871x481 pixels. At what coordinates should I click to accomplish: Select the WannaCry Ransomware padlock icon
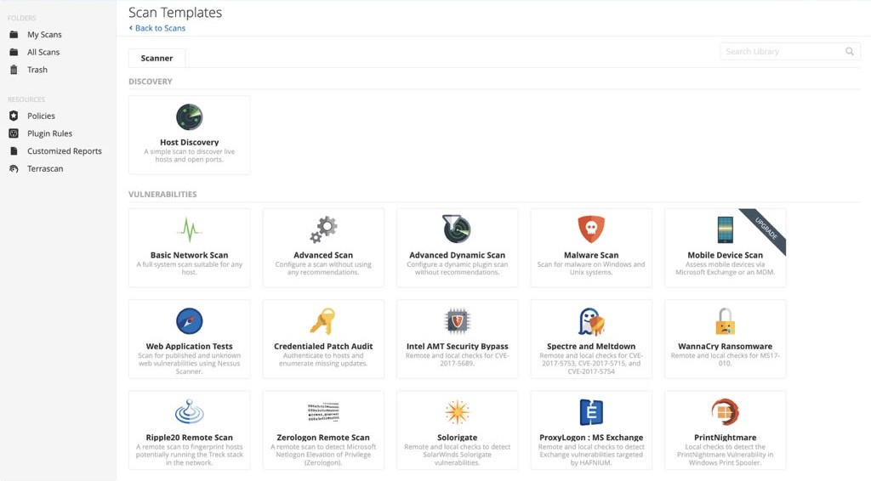click(x=725, y=320)
